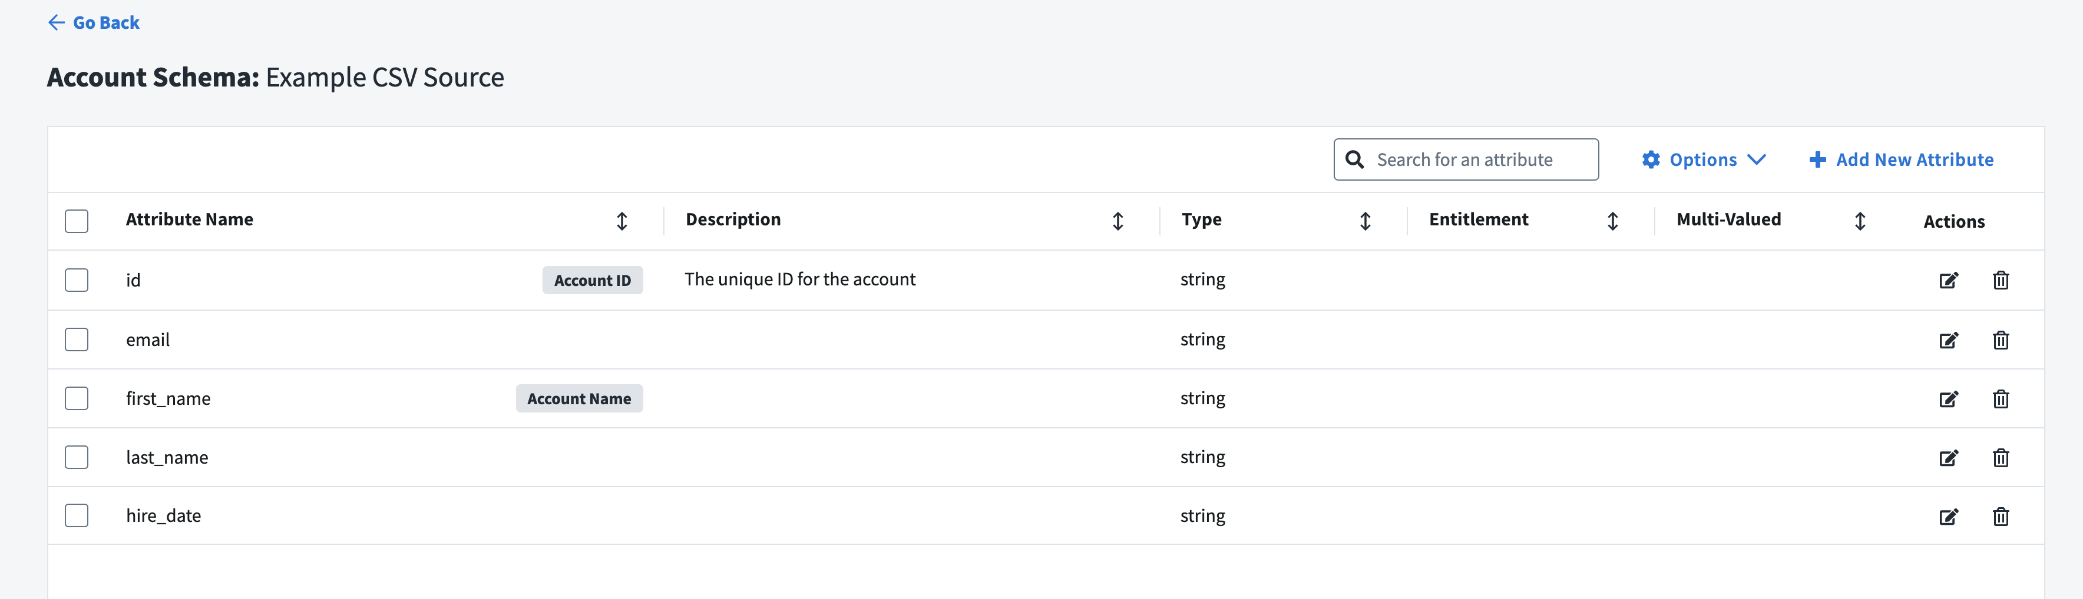2083x599 pixels.
Task: Delete the email attribute using trash icon
Action: 2001,340
